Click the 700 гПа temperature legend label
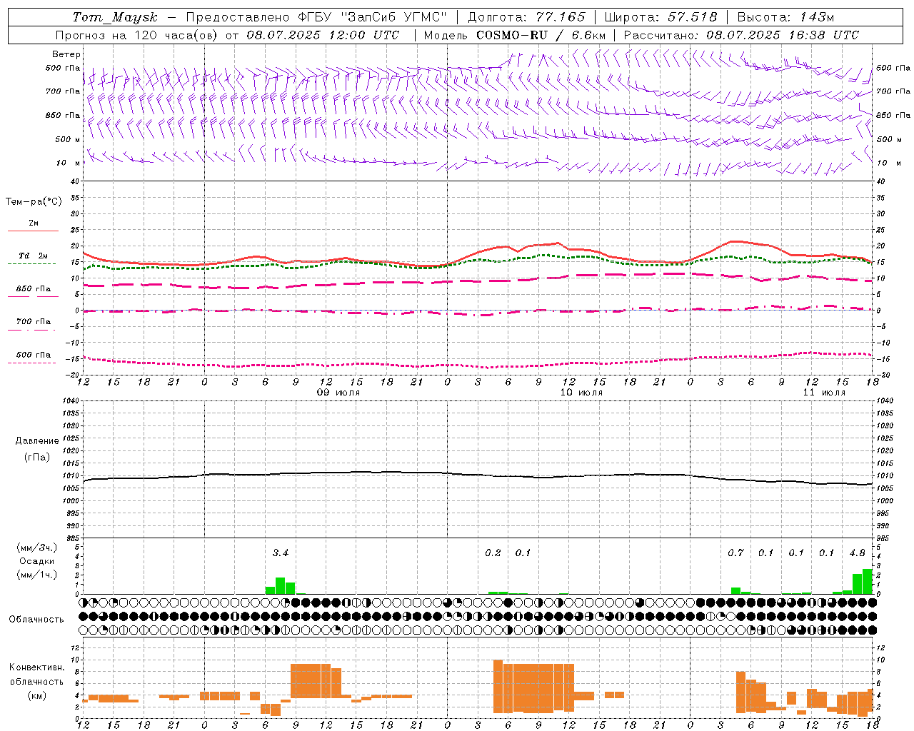The width and height of the screenshot is (914, 731). pos(34,322)
